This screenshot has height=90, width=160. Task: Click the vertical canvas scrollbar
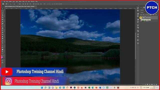[135, 46]
